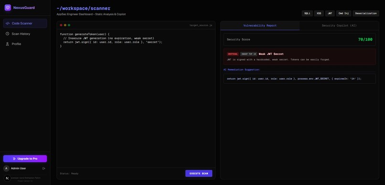Load the SQLi sample preset

[307, 13]
